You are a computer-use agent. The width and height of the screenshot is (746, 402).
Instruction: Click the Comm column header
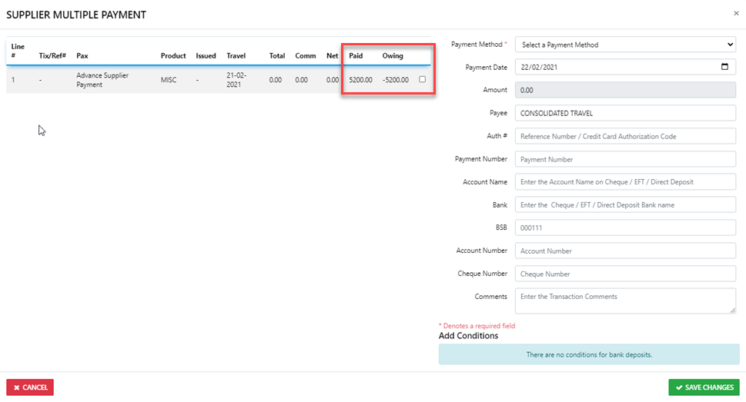[x=306, y=55]
